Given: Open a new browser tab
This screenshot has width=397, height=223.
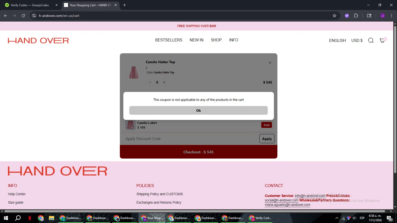Looking at the screenshot, I should tap(124, 5).
